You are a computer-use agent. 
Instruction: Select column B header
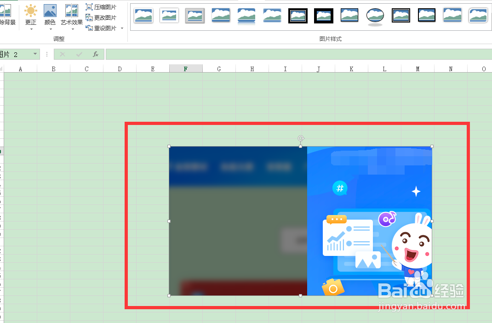tap(54, 68)
